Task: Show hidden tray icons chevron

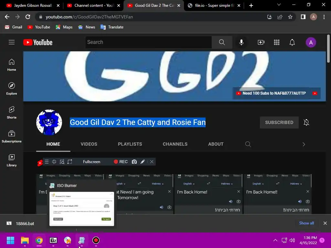Action: click(x=275, y=240)
